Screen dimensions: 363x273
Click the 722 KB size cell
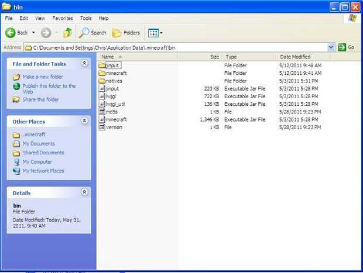211,96
